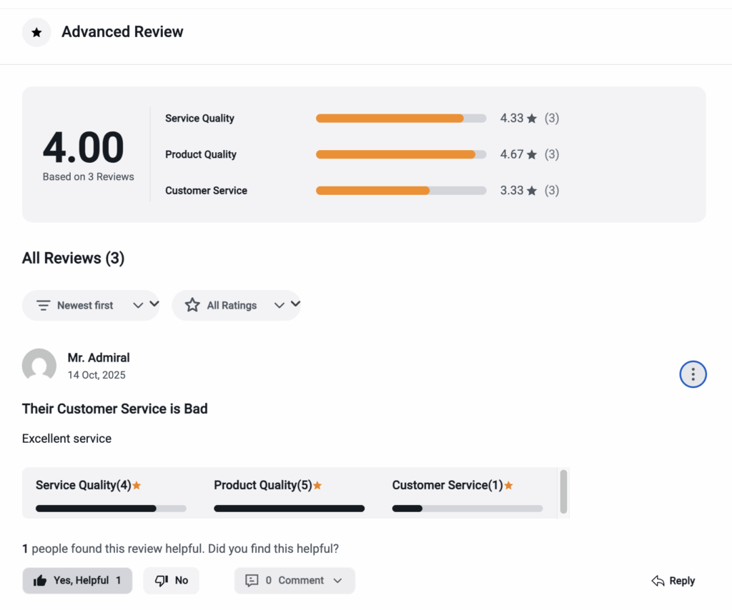Viewport: 732px width, 610px height.
Task: Click the reply arrow icon
Action: tap(658, 581)
